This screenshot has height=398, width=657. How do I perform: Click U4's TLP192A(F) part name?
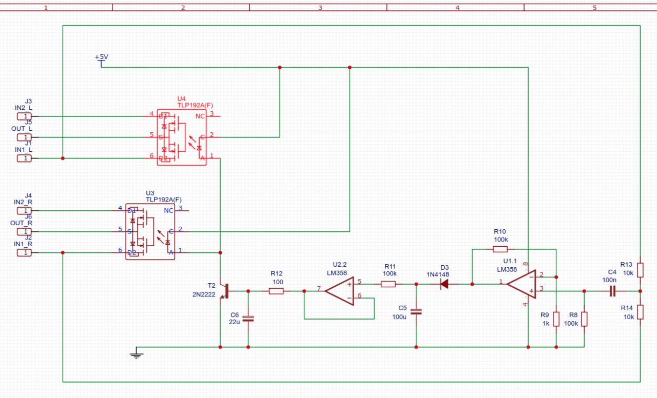click(195, 105)
